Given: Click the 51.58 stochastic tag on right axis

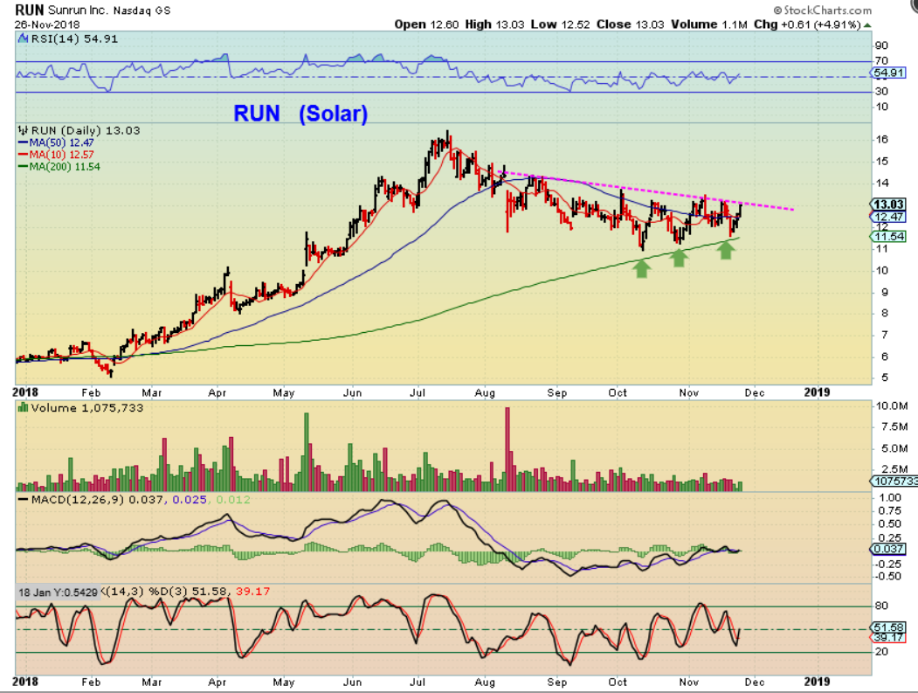Looking at the screenshot, I should point(888,627).
